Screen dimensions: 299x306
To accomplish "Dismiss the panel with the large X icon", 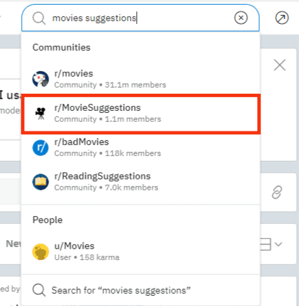I will click(280, 65).
